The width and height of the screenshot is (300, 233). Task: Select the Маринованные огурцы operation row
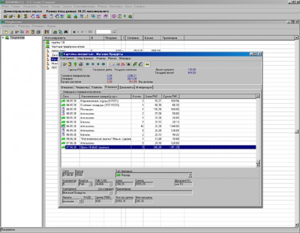click(x=158, y=100)
